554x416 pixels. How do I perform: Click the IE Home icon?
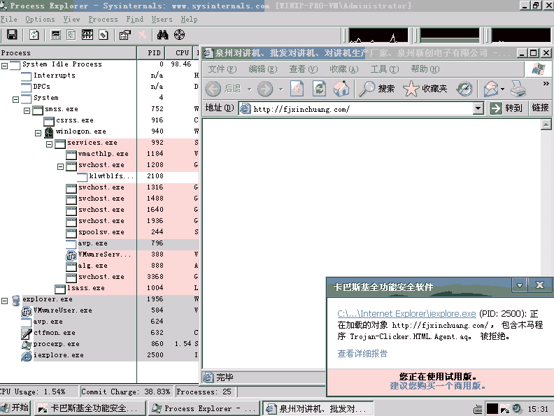341,89
